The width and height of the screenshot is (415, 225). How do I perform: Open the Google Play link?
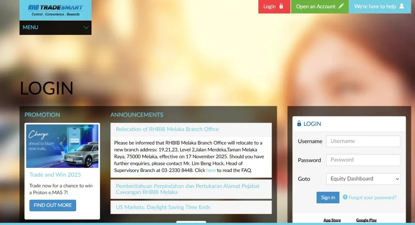366,220
